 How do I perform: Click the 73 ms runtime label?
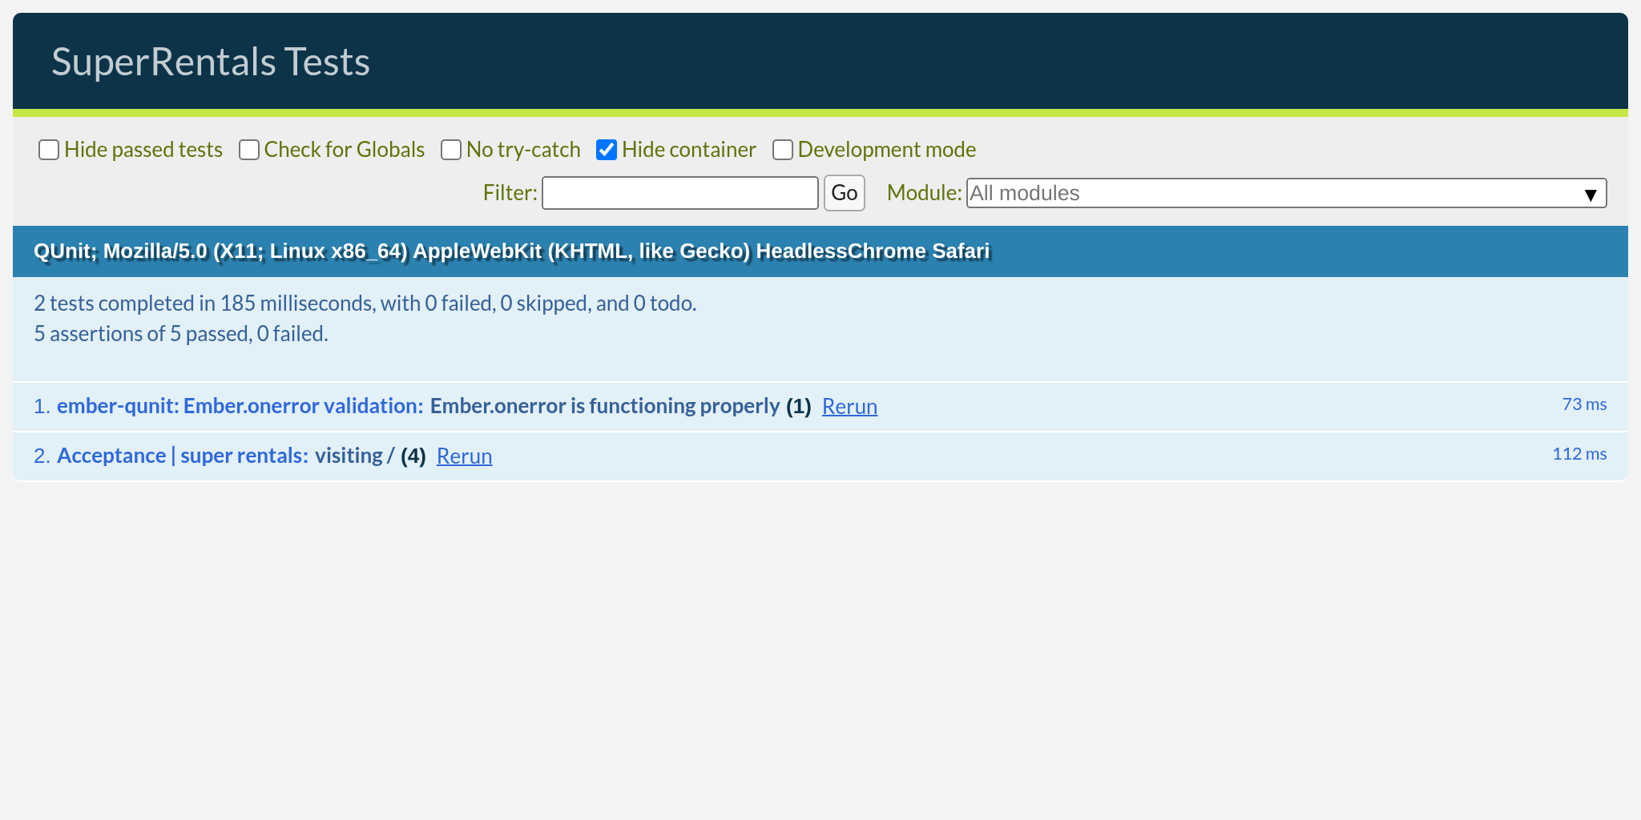tap(1584, 404)
